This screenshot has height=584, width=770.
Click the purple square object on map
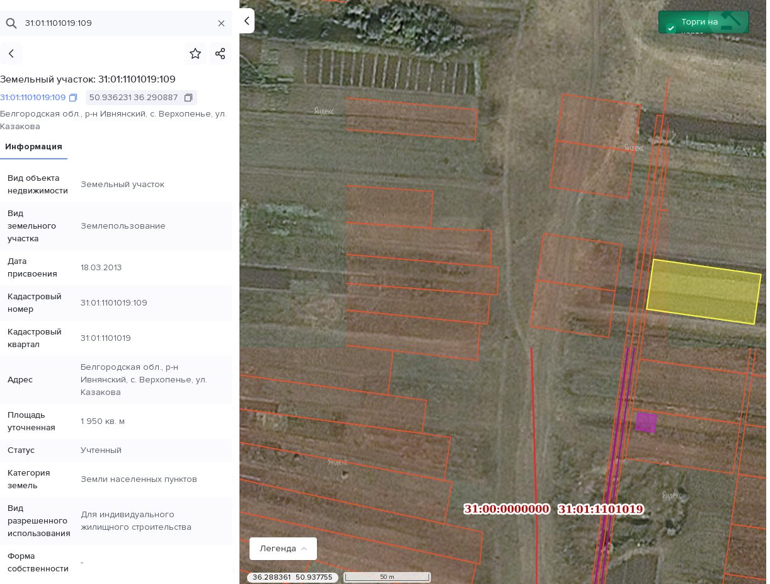646,422
